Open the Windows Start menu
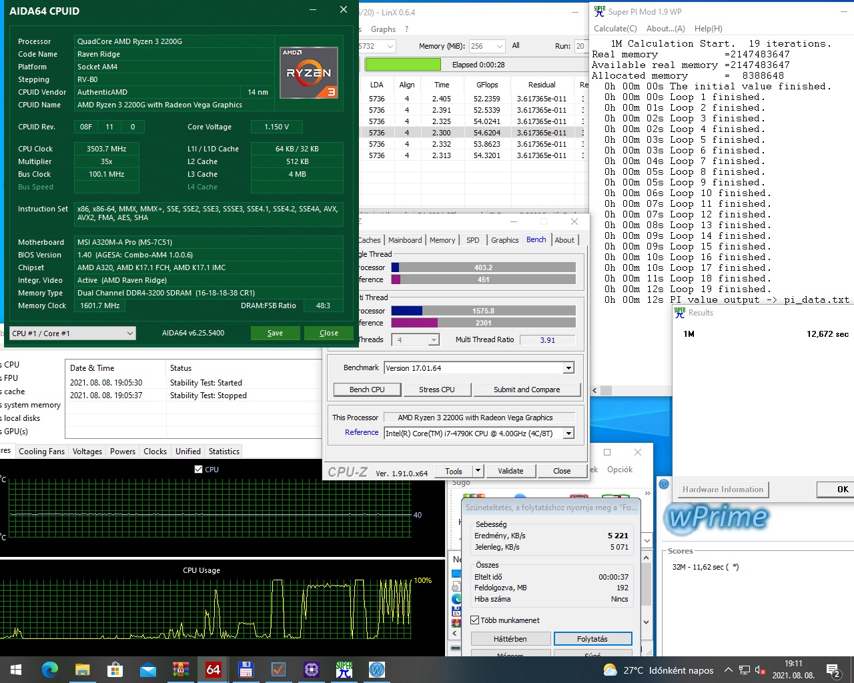The width and height of the screenshot is (854, 683). pos(16,670)
